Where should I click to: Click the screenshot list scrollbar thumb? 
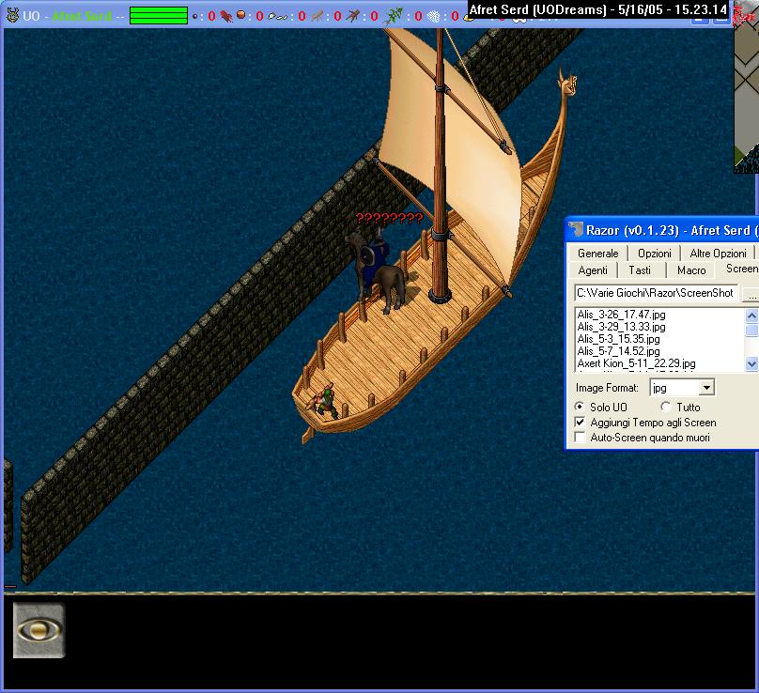pyautogui.click(x=751, y=330)
